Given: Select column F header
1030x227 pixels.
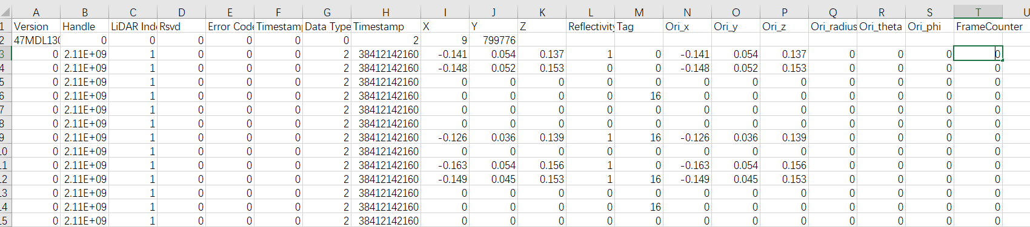Looking at the screenshot, I should pyautogui.click(x=279, y=12).
